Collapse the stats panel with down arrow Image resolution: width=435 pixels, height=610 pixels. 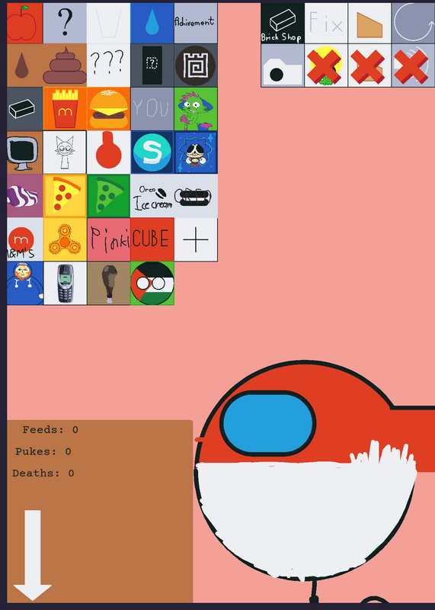point(33,555)
